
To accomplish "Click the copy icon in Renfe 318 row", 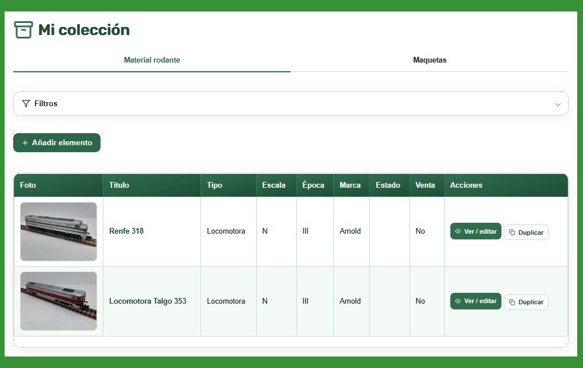I will click(x=512, y=233).
